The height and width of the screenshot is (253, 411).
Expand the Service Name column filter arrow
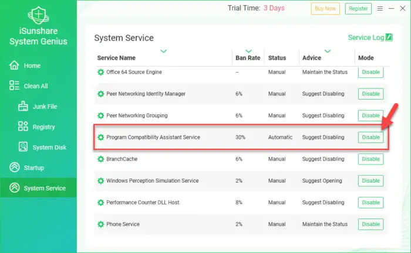click(x=163, y=52)
